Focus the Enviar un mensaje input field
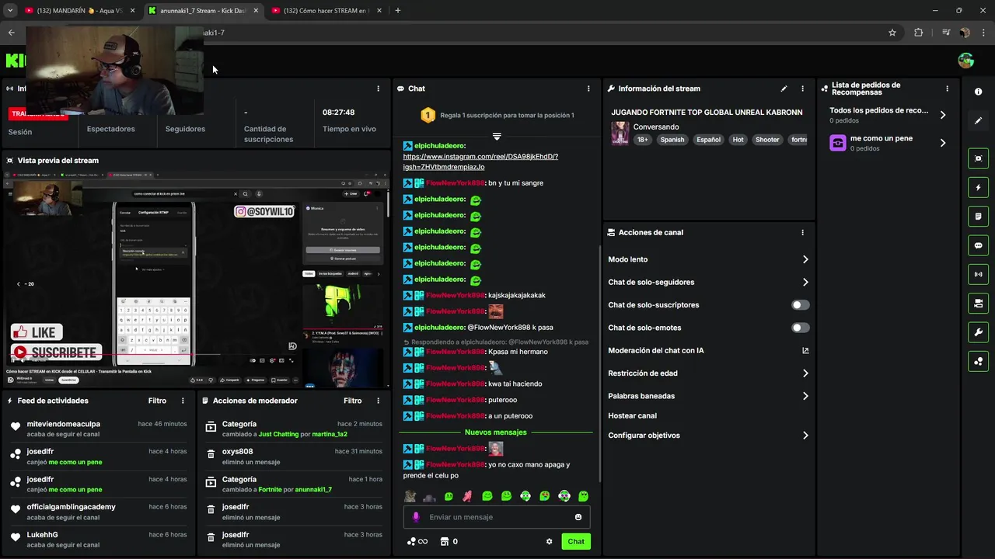The image size is (995, 559). pyautogui.click(x=497, y=517)
